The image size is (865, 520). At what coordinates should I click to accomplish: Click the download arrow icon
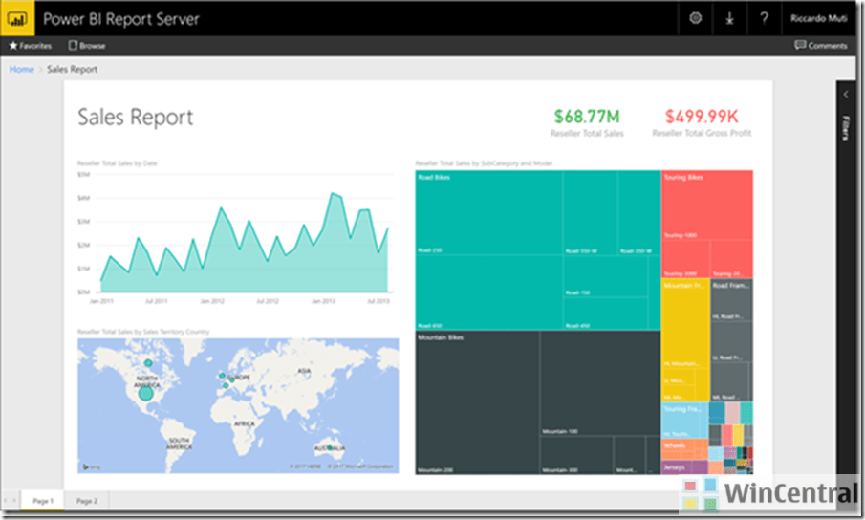(729, 19)
